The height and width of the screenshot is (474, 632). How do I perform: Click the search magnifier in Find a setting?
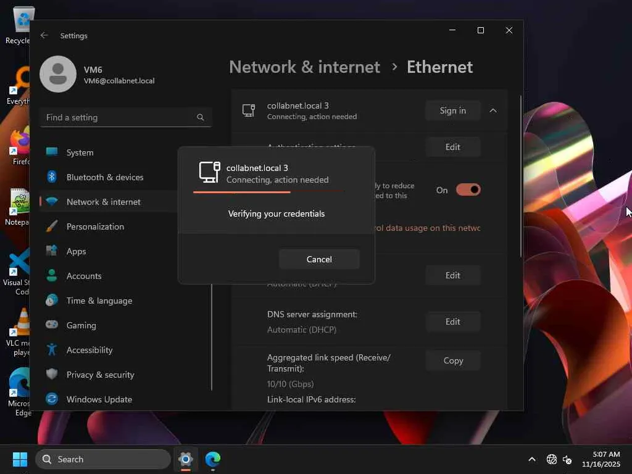tap(201, 117)
